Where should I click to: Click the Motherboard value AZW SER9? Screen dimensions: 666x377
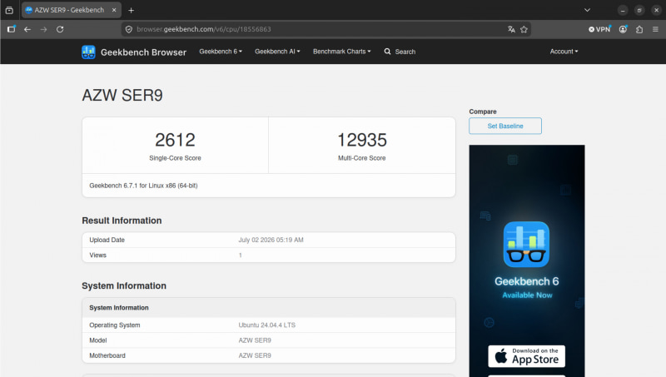click(x=255, y=355)
